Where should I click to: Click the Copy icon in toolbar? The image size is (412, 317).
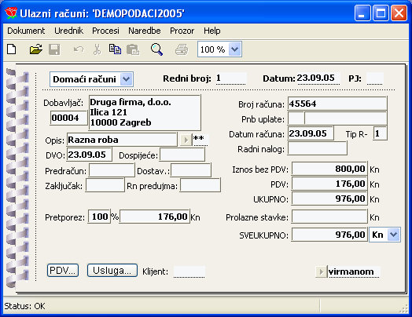[x=115, y=49]
